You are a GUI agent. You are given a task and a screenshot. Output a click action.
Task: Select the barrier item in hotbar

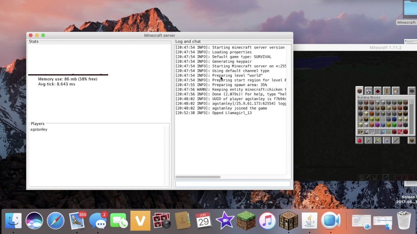pos(400,132)
